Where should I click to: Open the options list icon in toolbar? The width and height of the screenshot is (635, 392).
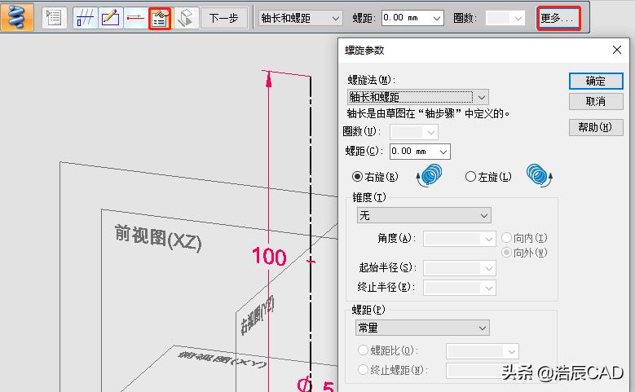(55, 18)
